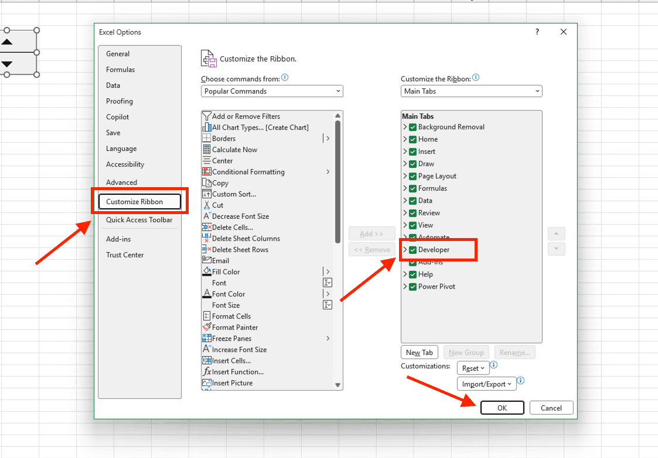Expand the Power Pivot tree node
The height and width of the screenshot is (458, 658).
tap(405, 287)
